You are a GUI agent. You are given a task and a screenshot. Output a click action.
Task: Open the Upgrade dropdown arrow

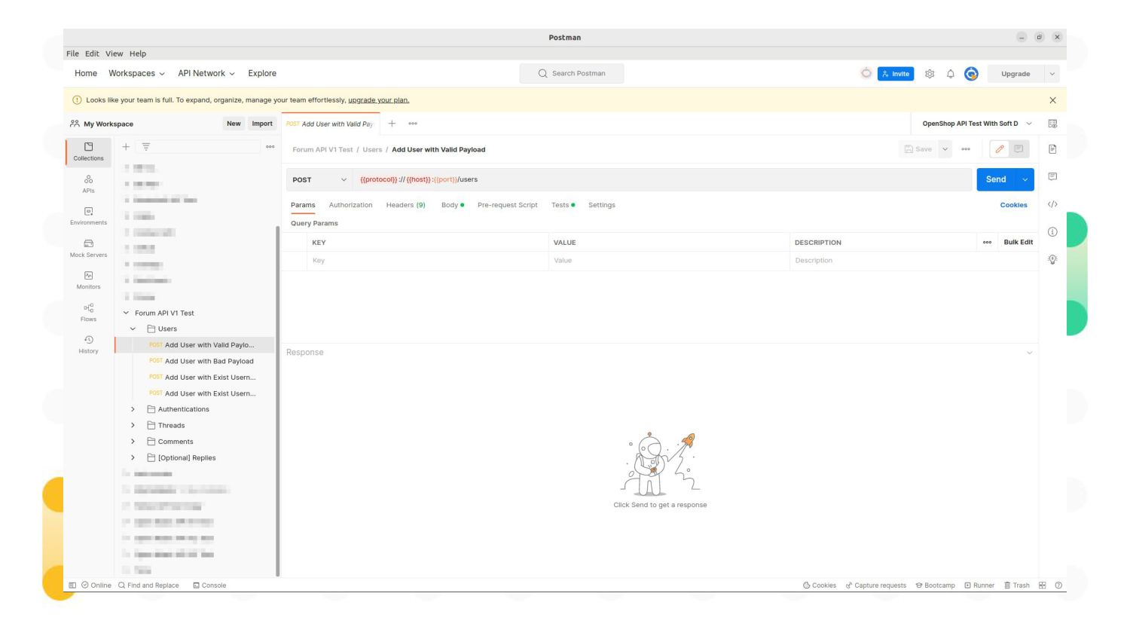coord(1052,74)
